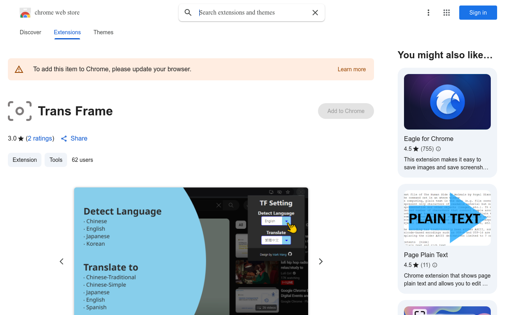Viewport: 505px width, 315px height.
Task: Click the You might also like heading
Action: coord(445,55)
